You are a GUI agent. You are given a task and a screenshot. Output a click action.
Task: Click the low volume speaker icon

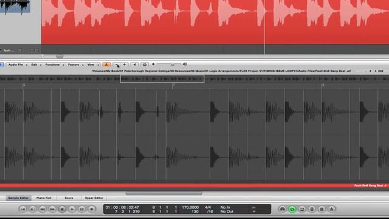pyautogui.click(x=153, y=64)
